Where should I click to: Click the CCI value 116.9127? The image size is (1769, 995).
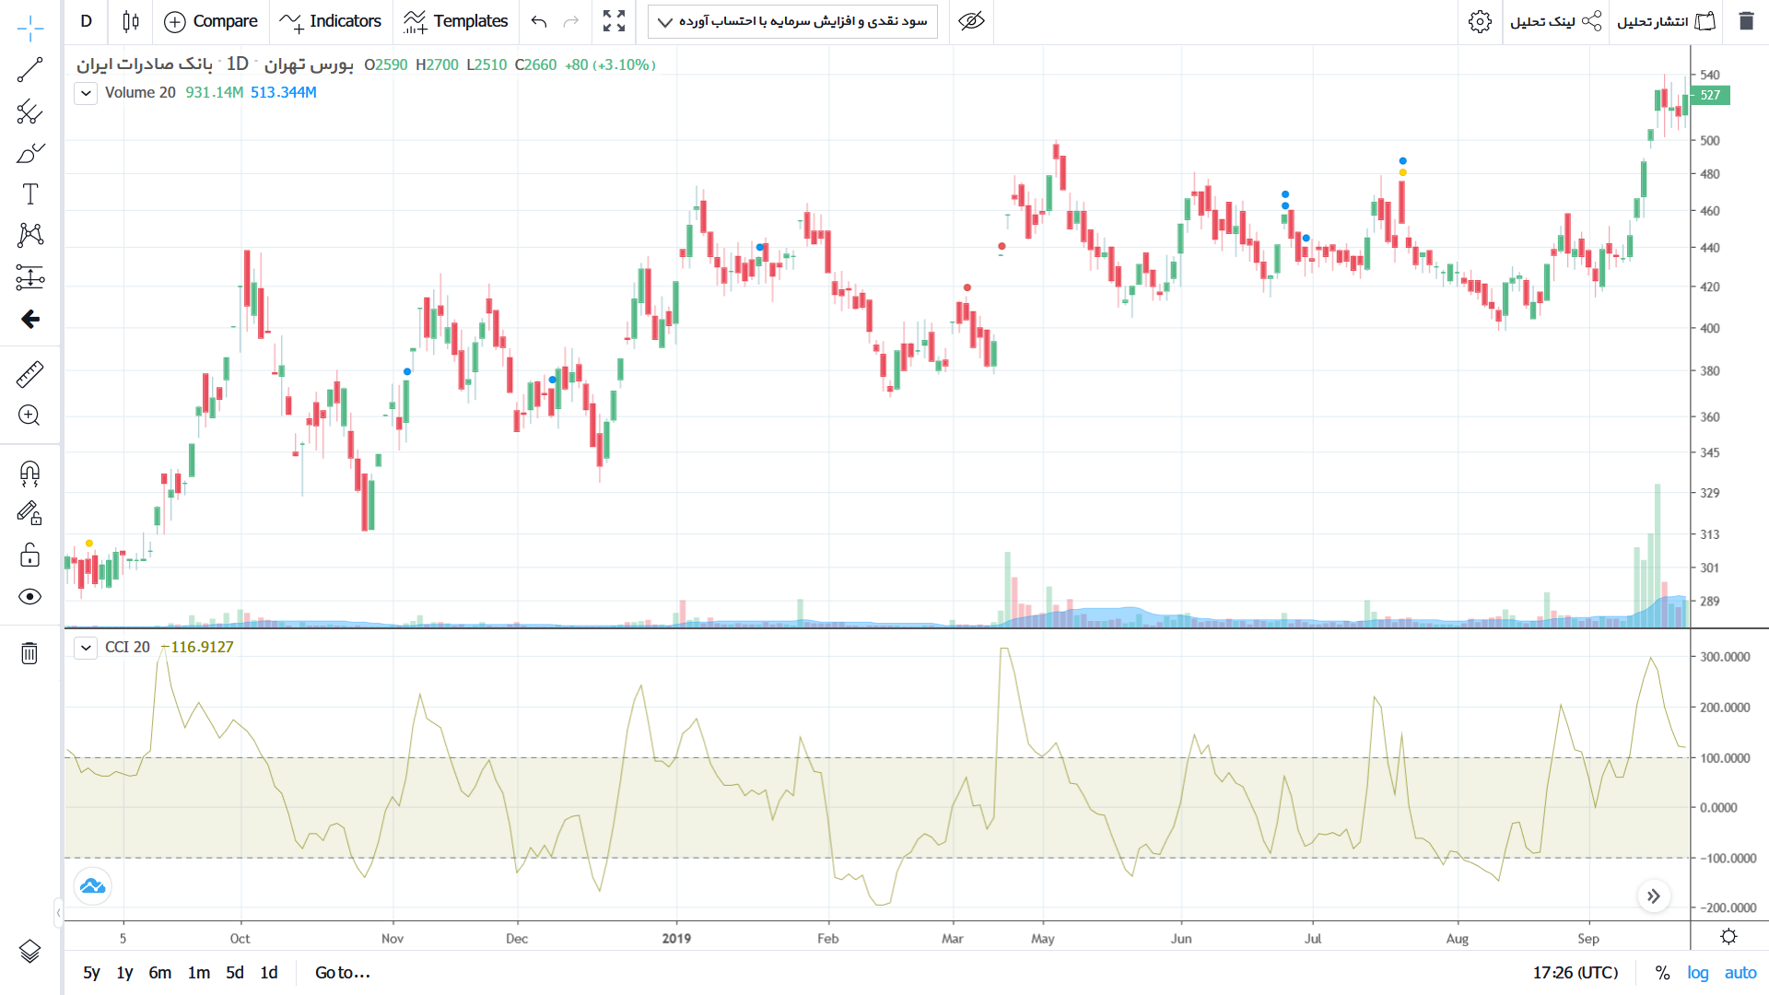click(x=199, y=648)
